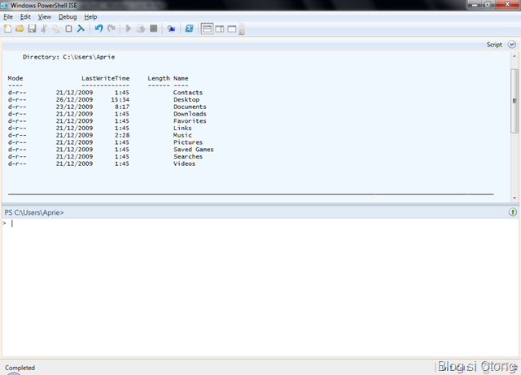Viewport: 521px width, 375px height.
Task: Click the 'Saved Games' folder name in output
Action: (194, 150)
